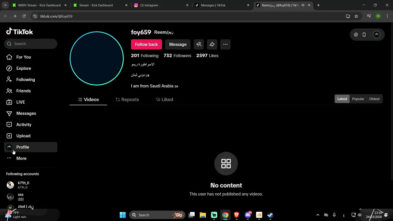
Task: Click the Windows taskbar search box
Action: 157,215
